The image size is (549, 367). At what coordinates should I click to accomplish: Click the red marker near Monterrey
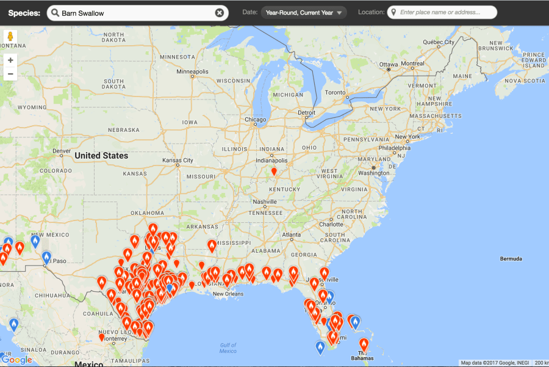pyautogui.click(x=102, y=336)
